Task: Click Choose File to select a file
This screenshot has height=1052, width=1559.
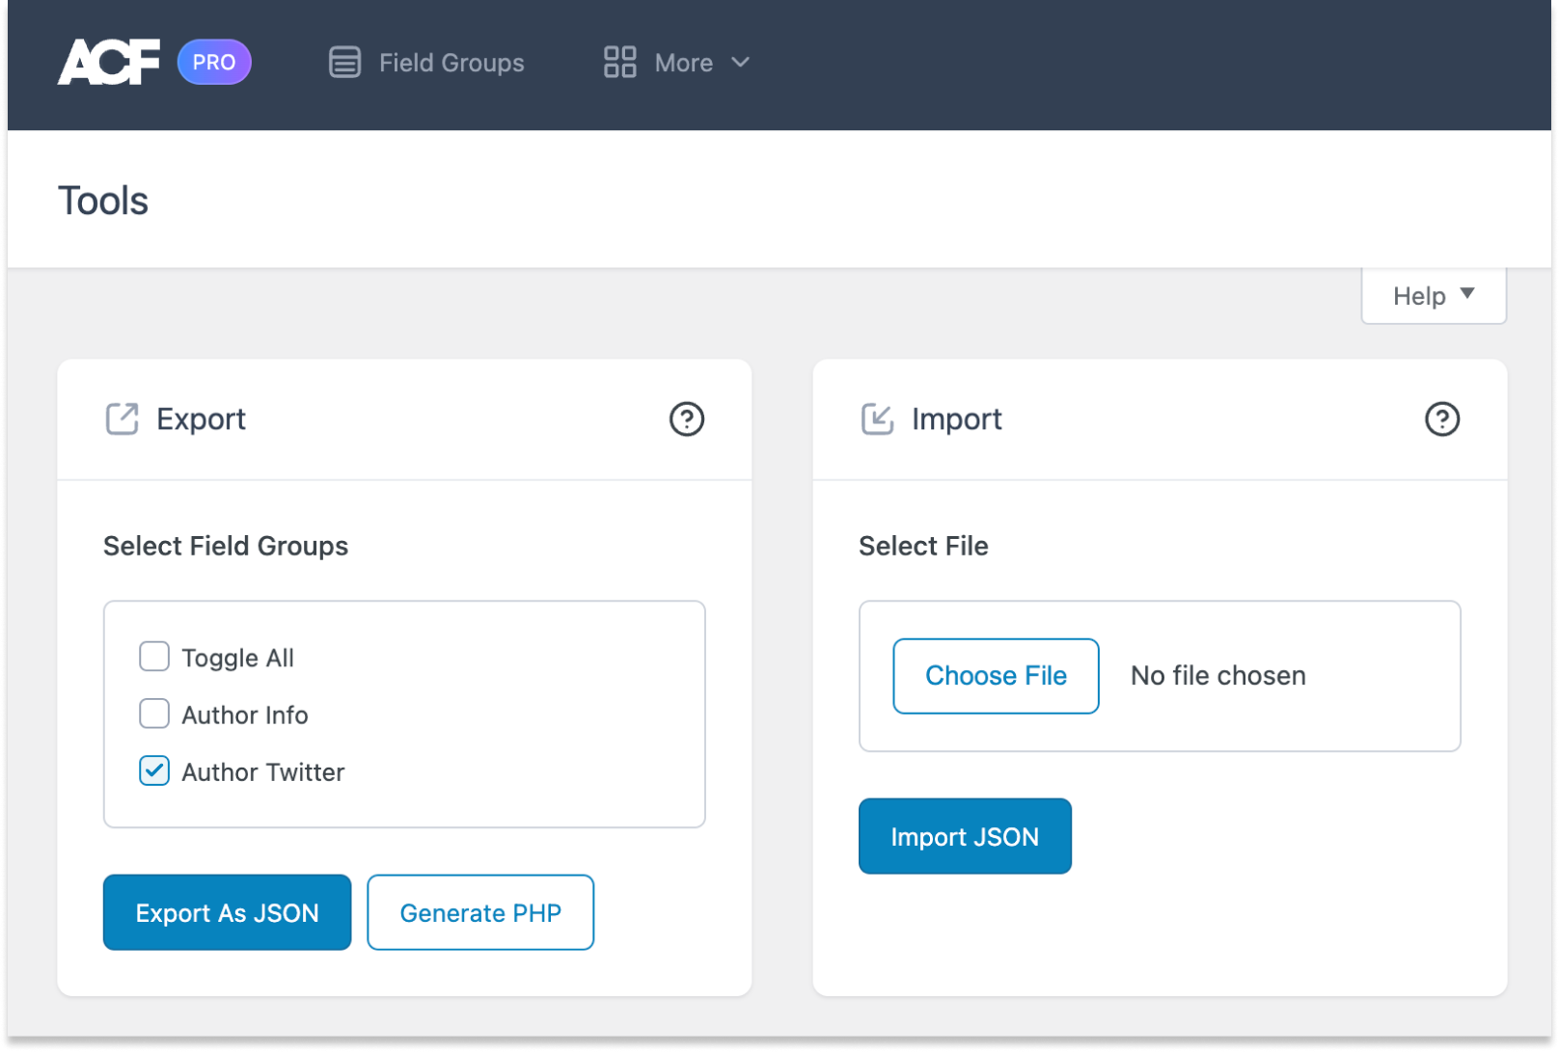Action: click(x=996, y=676)
